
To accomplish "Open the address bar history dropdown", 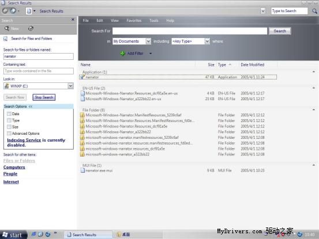I will (263, 11).
